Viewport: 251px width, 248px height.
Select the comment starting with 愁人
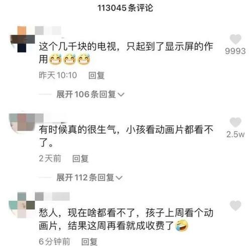(126, 219)
